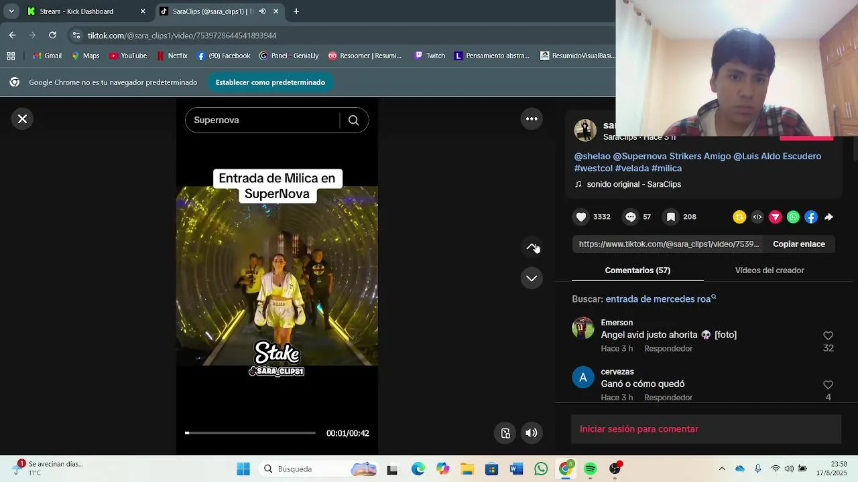Open the Netflix bookmark

point(172,56)
